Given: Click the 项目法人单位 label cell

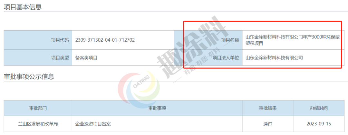Looking at the screenshot, I should pyautogui.click(x=208, y=57).
